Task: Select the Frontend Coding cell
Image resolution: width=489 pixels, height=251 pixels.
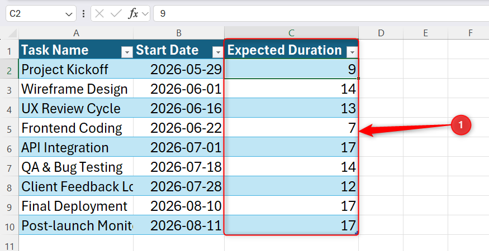Action: pyautogui.click(x=76, y=127)
